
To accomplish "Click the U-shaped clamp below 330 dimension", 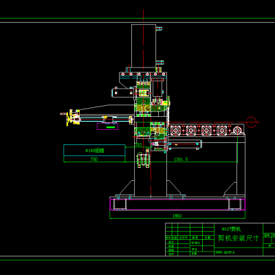I will coord(143,160).
